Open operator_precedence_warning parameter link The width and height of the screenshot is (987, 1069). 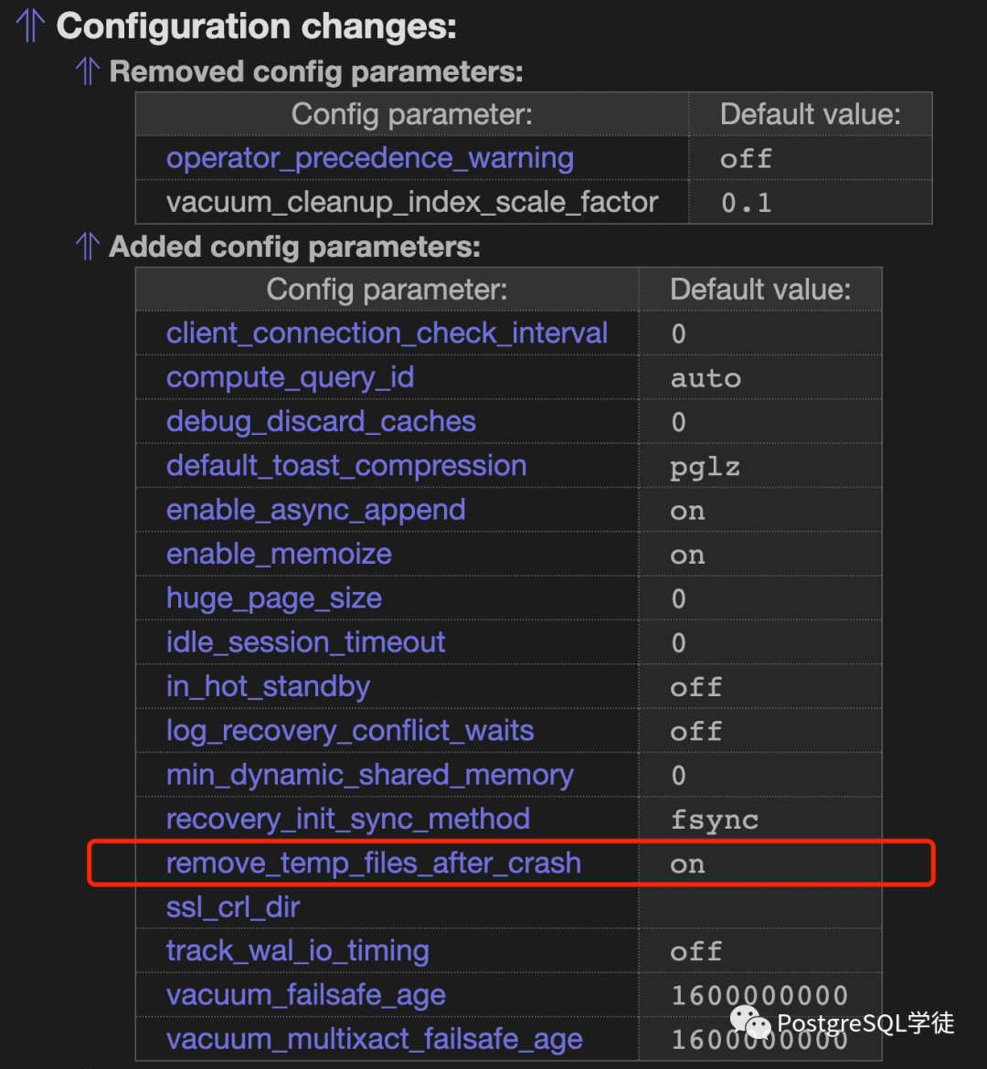(x=370, y=158)
